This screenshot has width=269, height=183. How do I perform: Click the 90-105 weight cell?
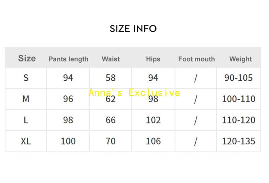point(238,78)
